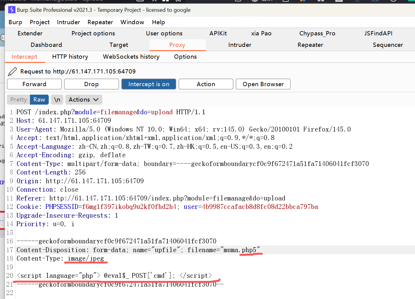Click the Priority header line

[45, 224]
